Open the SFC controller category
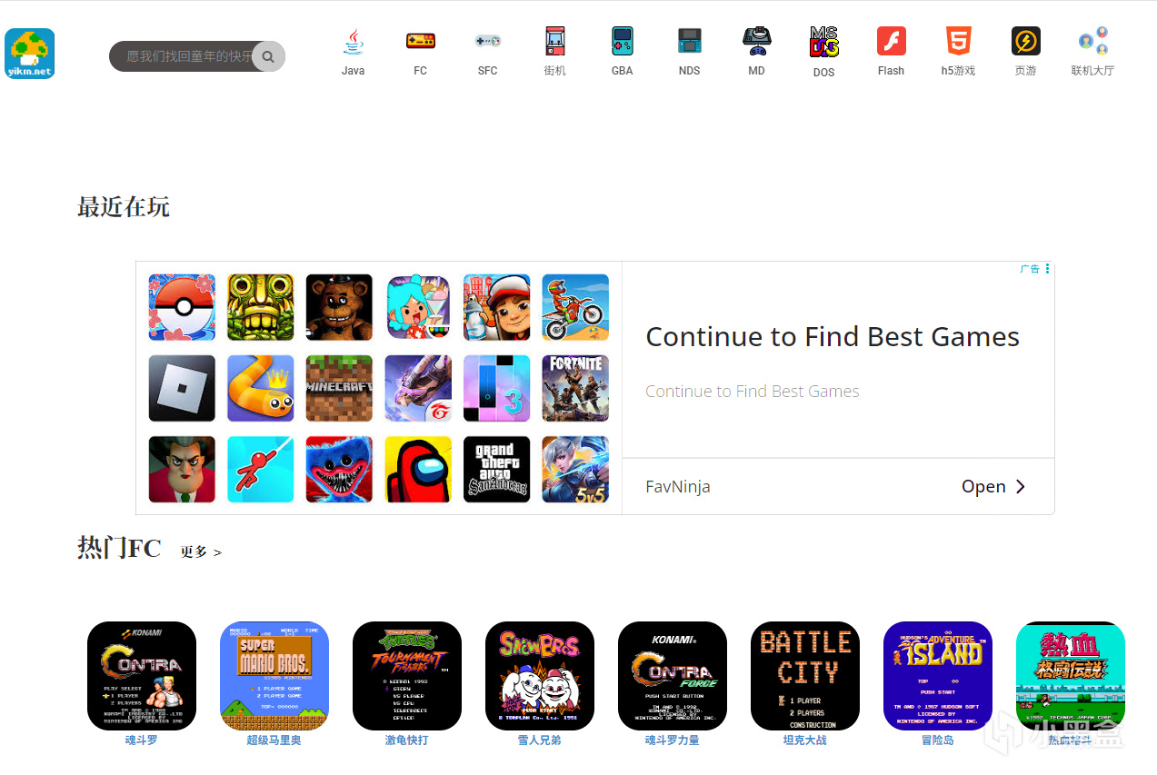 point(488,41)
